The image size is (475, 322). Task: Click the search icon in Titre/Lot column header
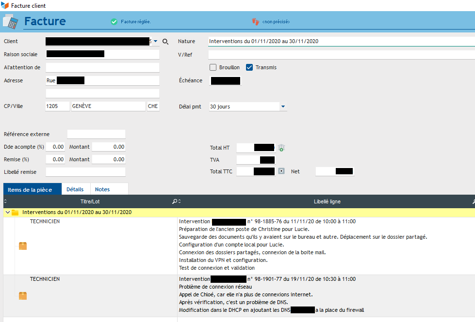coord(175,201)
